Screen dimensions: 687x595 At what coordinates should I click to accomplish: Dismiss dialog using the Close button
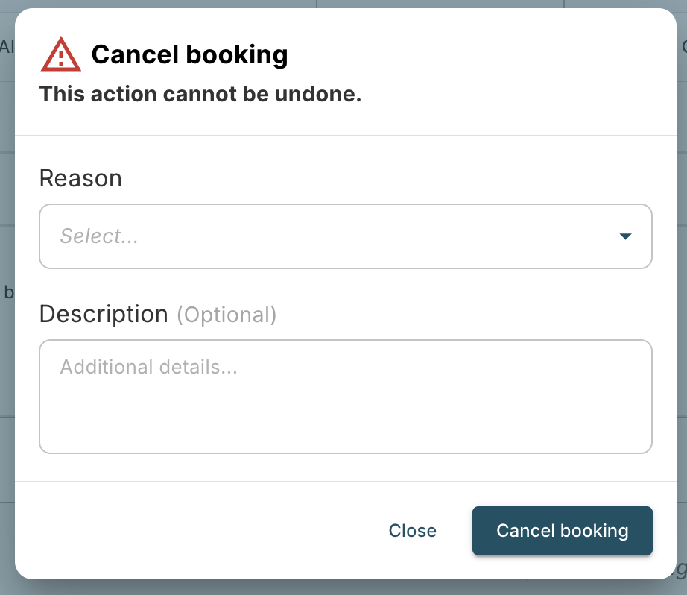(x=412, y=531)
